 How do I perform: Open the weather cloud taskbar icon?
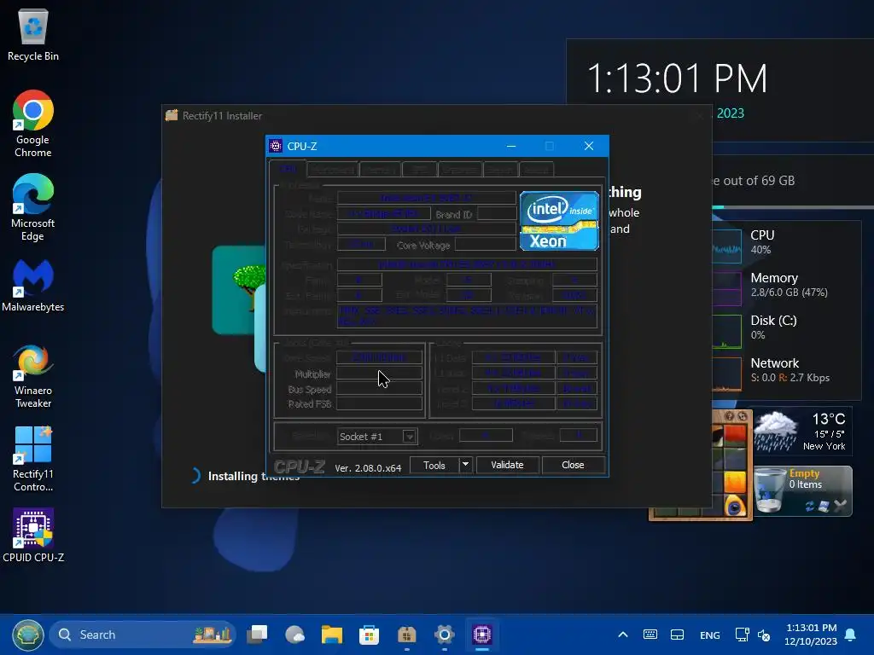[x=294, y=635]
